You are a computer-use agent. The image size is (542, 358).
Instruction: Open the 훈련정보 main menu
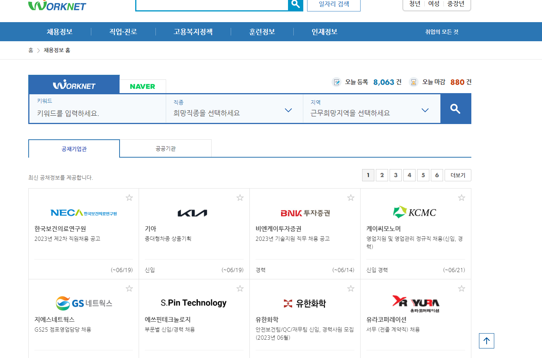tap(262, 32)
